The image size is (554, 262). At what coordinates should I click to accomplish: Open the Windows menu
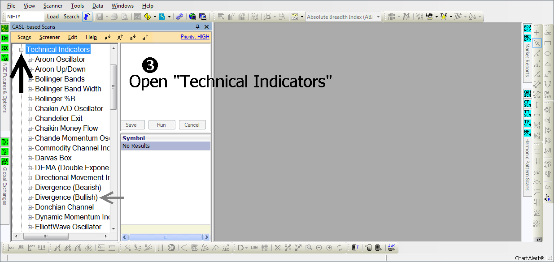pyautogui.click(x=122, y=6)
